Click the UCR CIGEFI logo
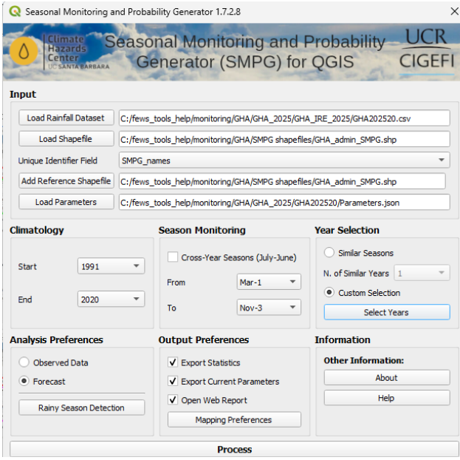The image size is (460, 460). (425, 50)
